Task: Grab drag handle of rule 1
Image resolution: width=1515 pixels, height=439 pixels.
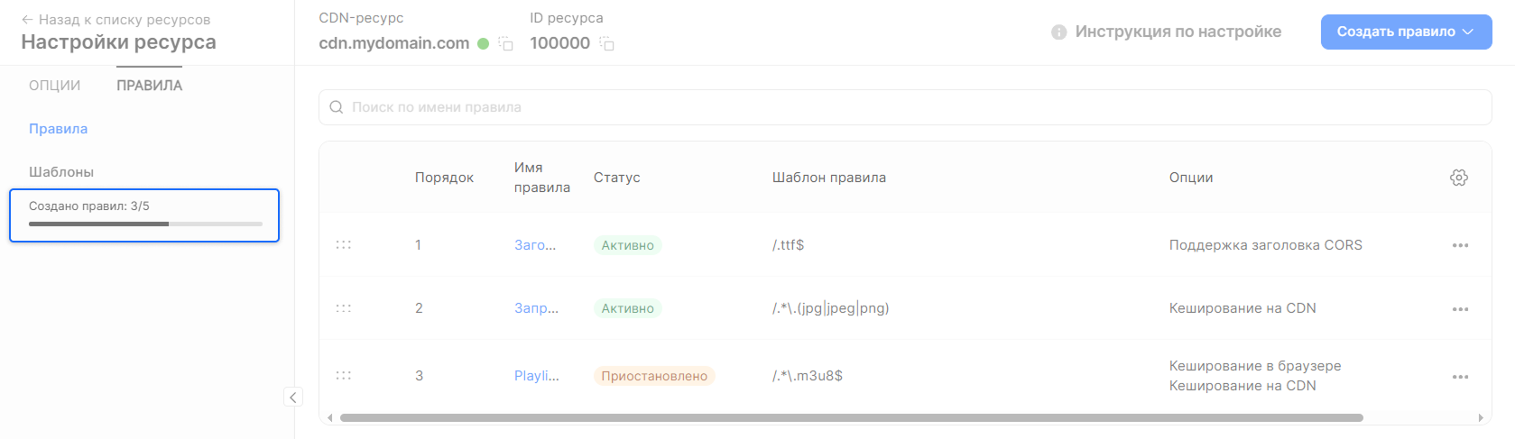Action: [x=344, y=245]
